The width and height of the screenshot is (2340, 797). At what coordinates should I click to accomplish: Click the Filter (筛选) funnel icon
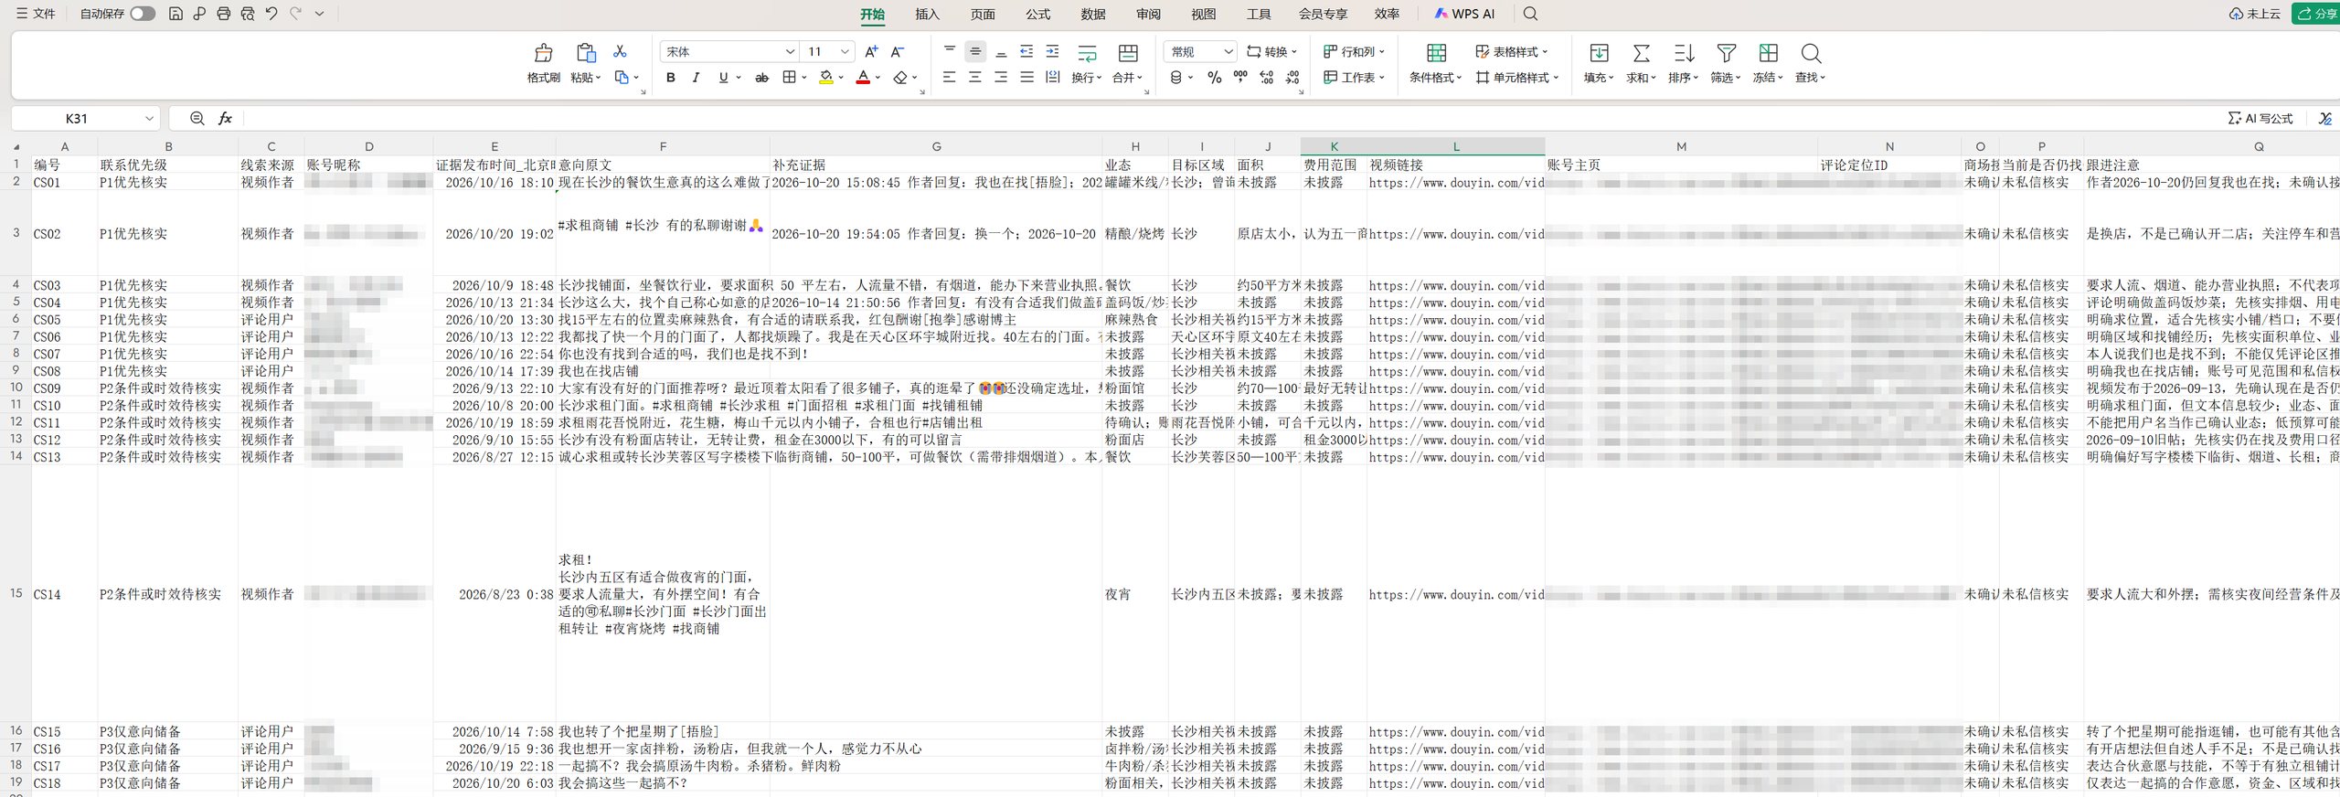(1726, 53)
